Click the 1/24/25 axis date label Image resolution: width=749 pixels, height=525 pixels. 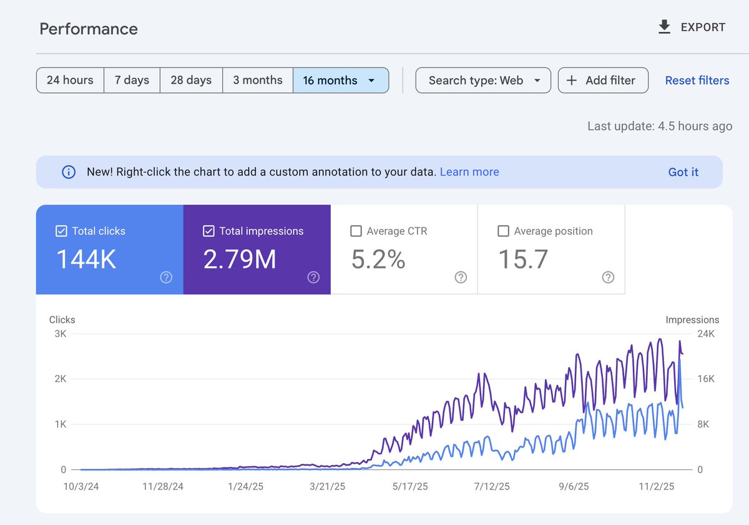point(247,486)
